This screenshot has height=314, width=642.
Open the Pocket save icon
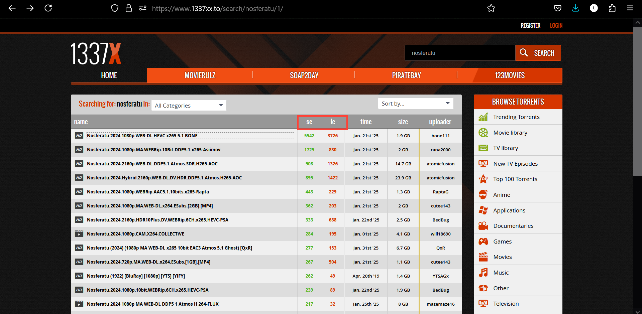(x=558, y=8)
